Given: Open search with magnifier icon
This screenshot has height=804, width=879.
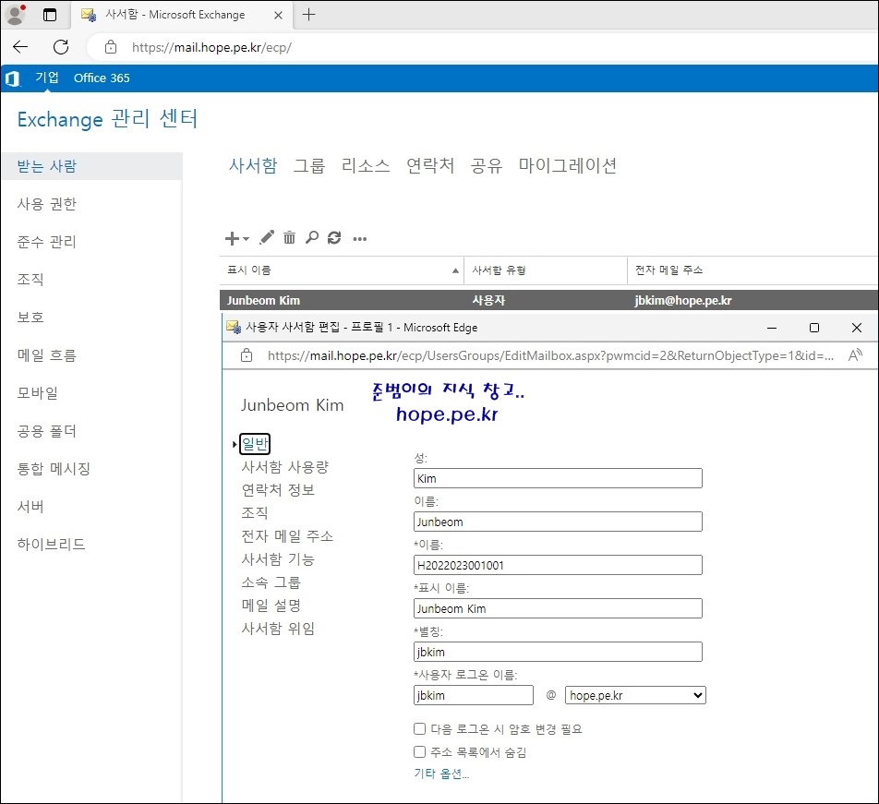Looking at the screenshot, I should pyautogui.click(x=312, y=237).
